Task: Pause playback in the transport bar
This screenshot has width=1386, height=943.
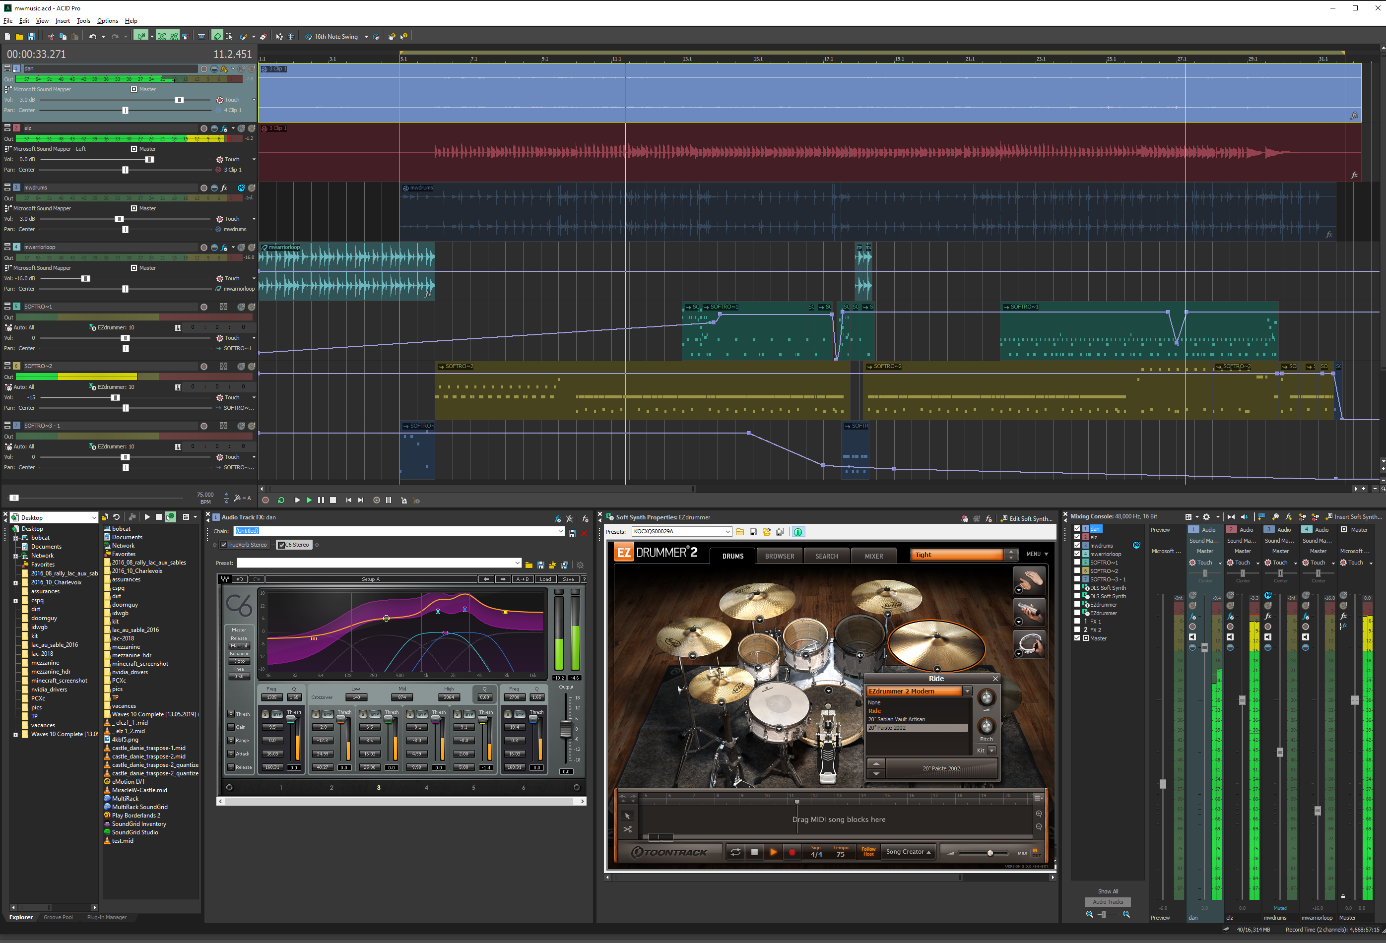Action: (321, 500)
